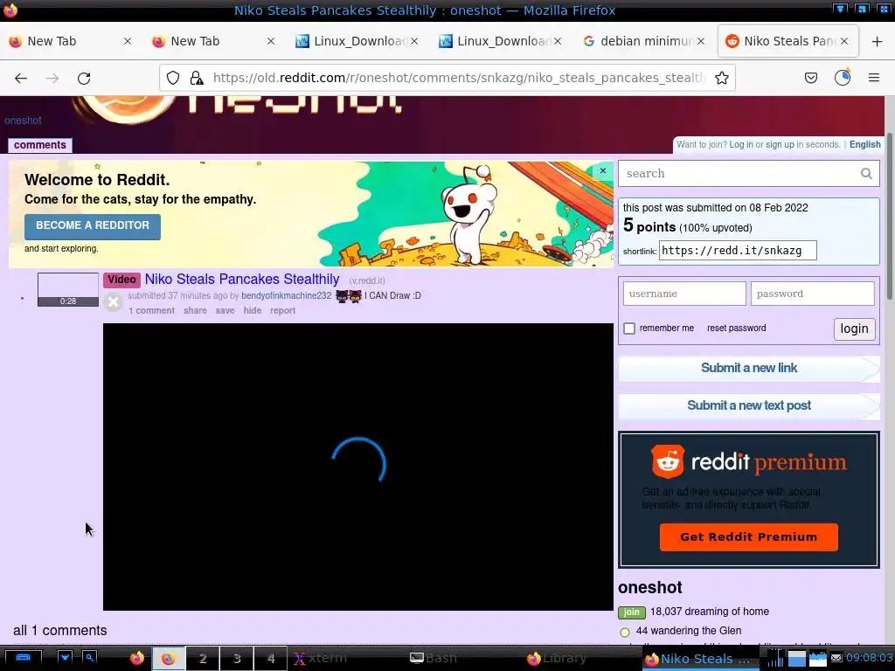
Task: Click the save link under post
Action: [225, 310]
